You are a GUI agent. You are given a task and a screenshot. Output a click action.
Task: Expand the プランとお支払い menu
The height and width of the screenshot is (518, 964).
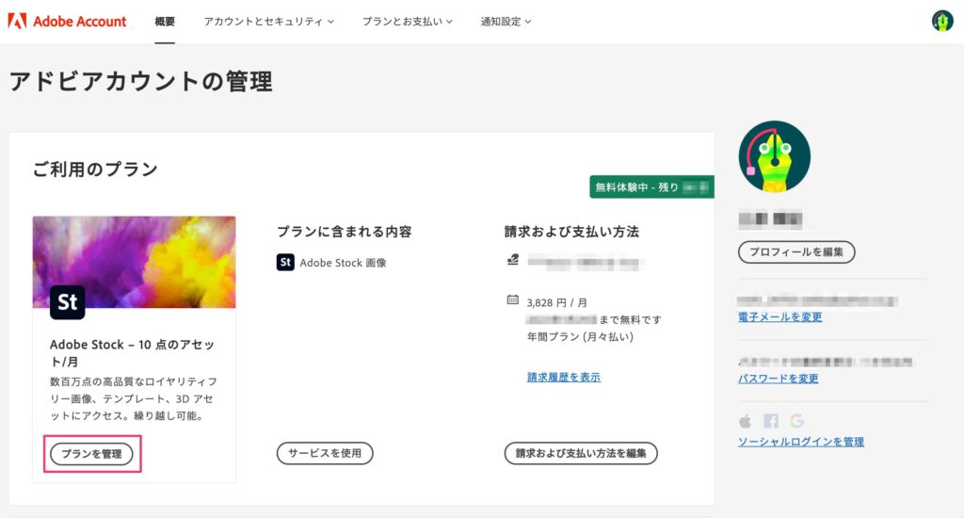[407, 22]
